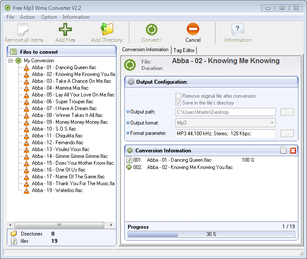Open the Information help icon
This screenshot has height=259, width=307.
(237, 29)
